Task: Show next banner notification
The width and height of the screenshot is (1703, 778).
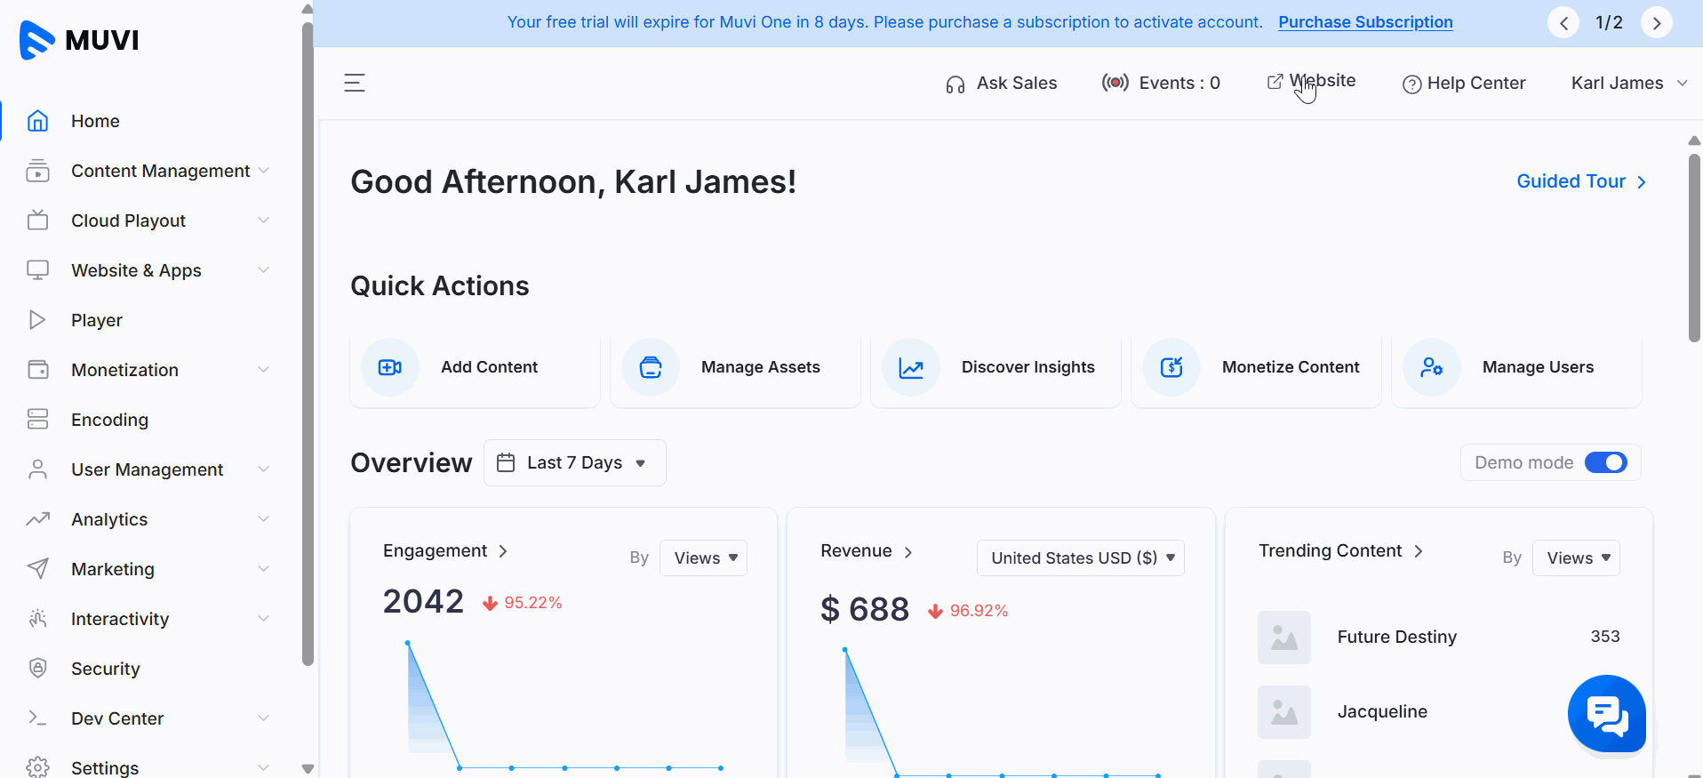Action: tap(1656, 23)
